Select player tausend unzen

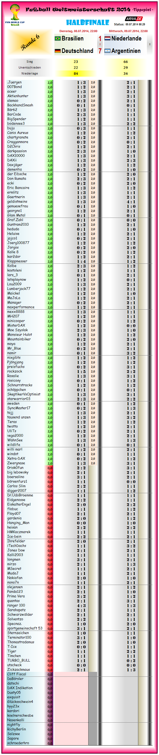tap(19, 417)
